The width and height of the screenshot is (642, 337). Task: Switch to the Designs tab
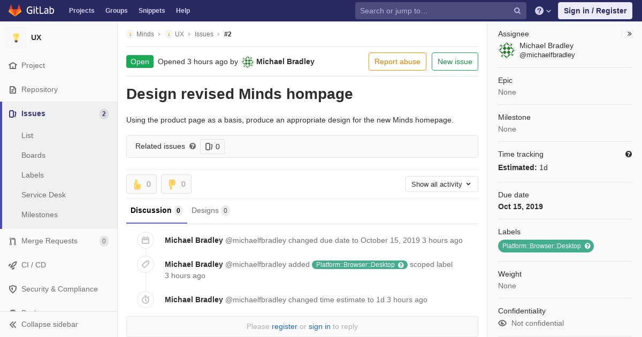[211, 210]
